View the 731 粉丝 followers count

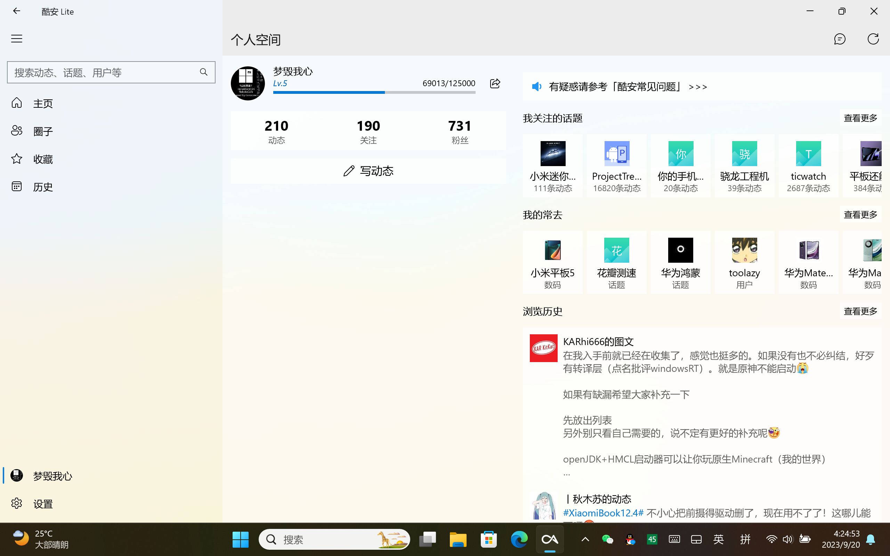pyautogui.click(x=460, y=131)
